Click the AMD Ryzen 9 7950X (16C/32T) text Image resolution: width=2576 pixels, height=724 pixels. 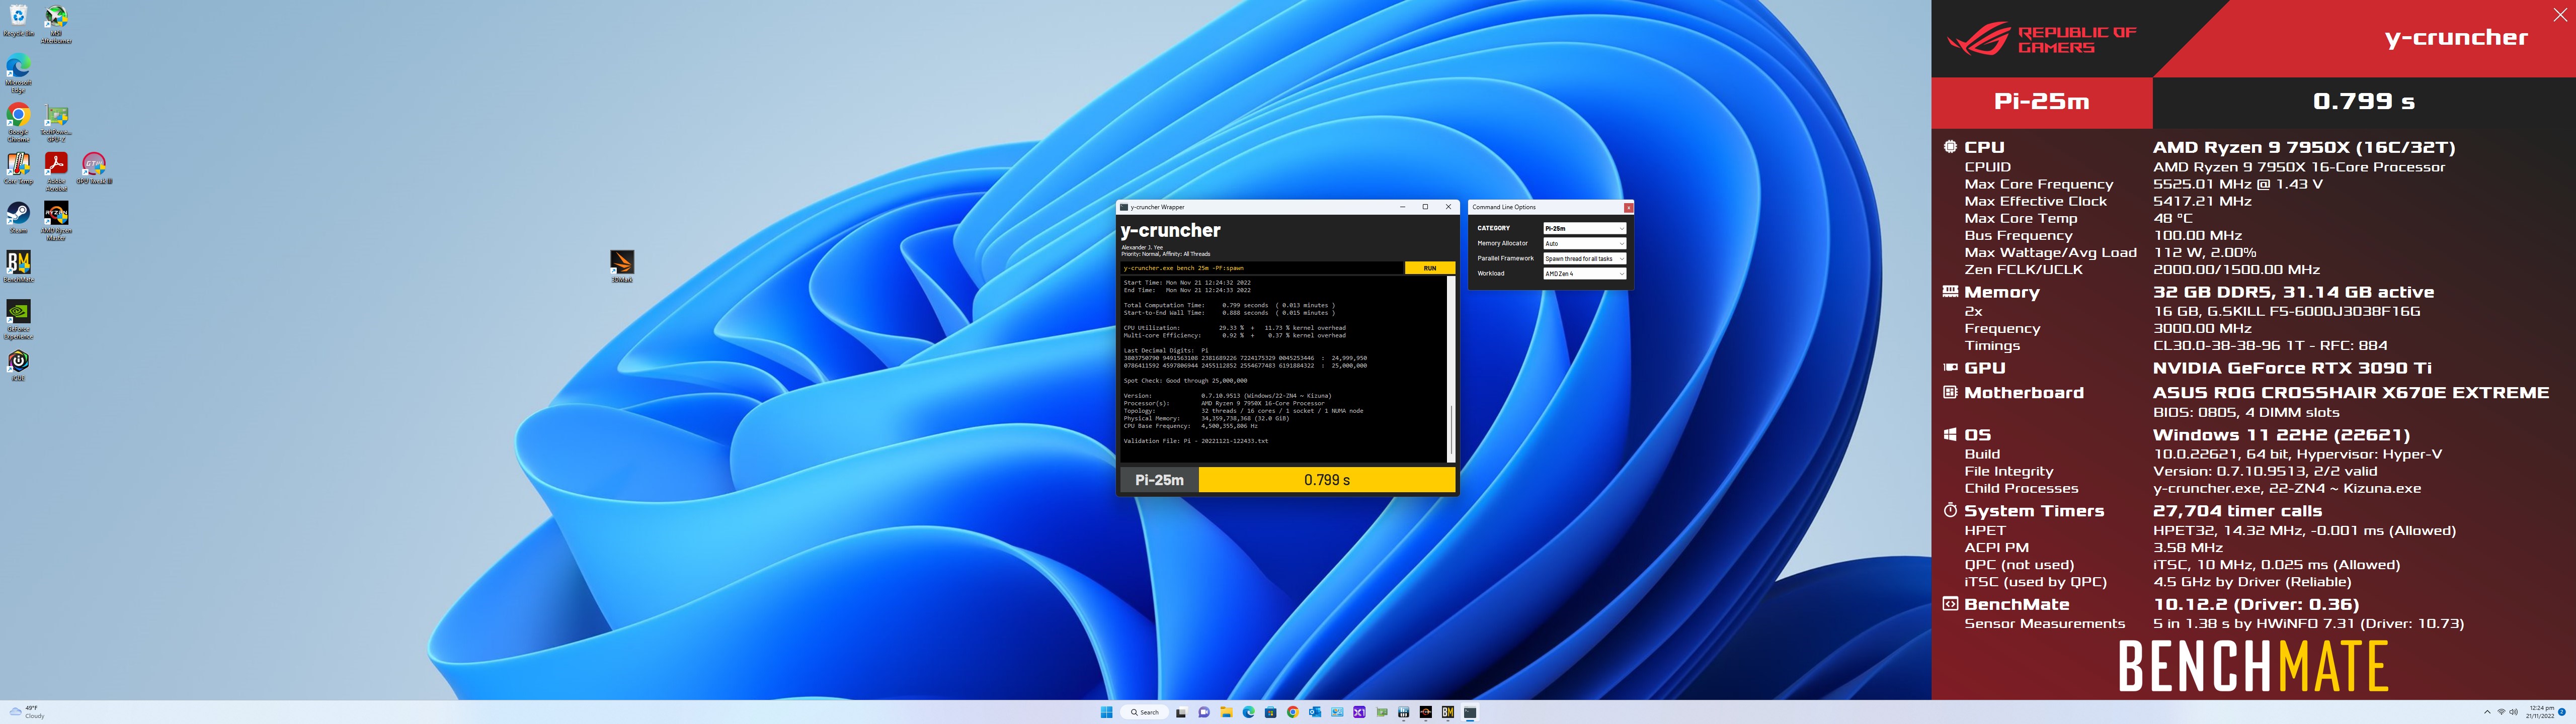[2303, 147]
